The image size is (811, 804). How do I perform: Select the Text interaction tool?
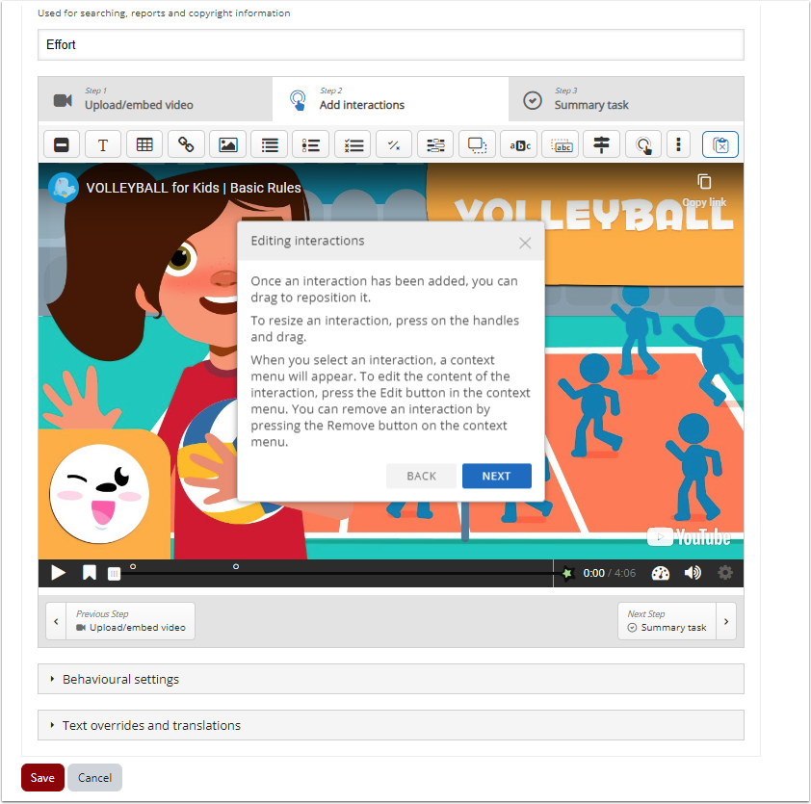103,144
